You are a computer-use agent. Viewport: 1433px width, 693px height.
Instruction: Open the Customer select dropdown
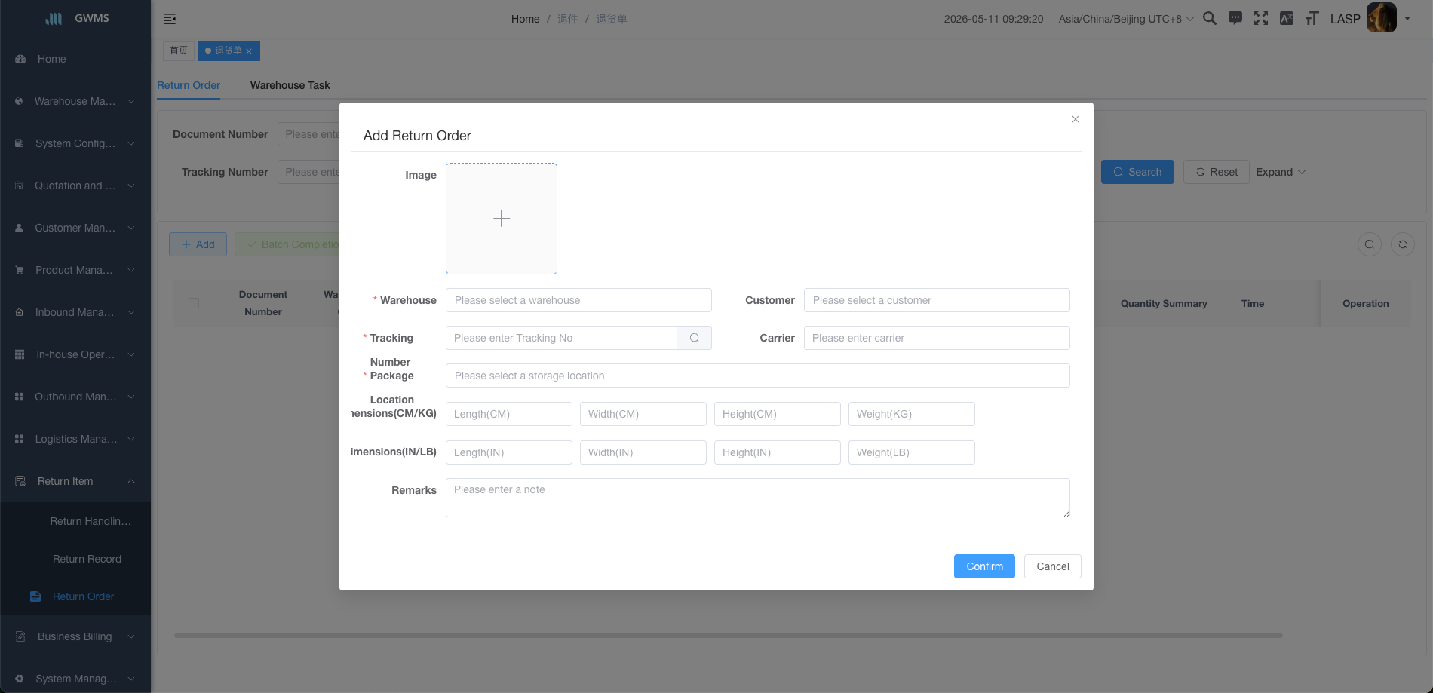(x=937, y=300)
